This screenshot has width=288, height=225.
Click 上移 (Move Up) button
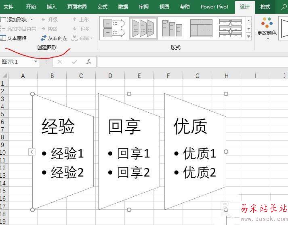pos(81,19)
